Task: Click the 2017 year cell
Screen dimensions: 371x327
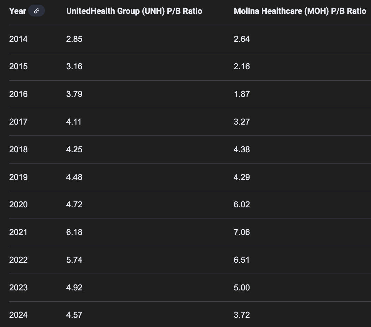Action: point(18,122)
